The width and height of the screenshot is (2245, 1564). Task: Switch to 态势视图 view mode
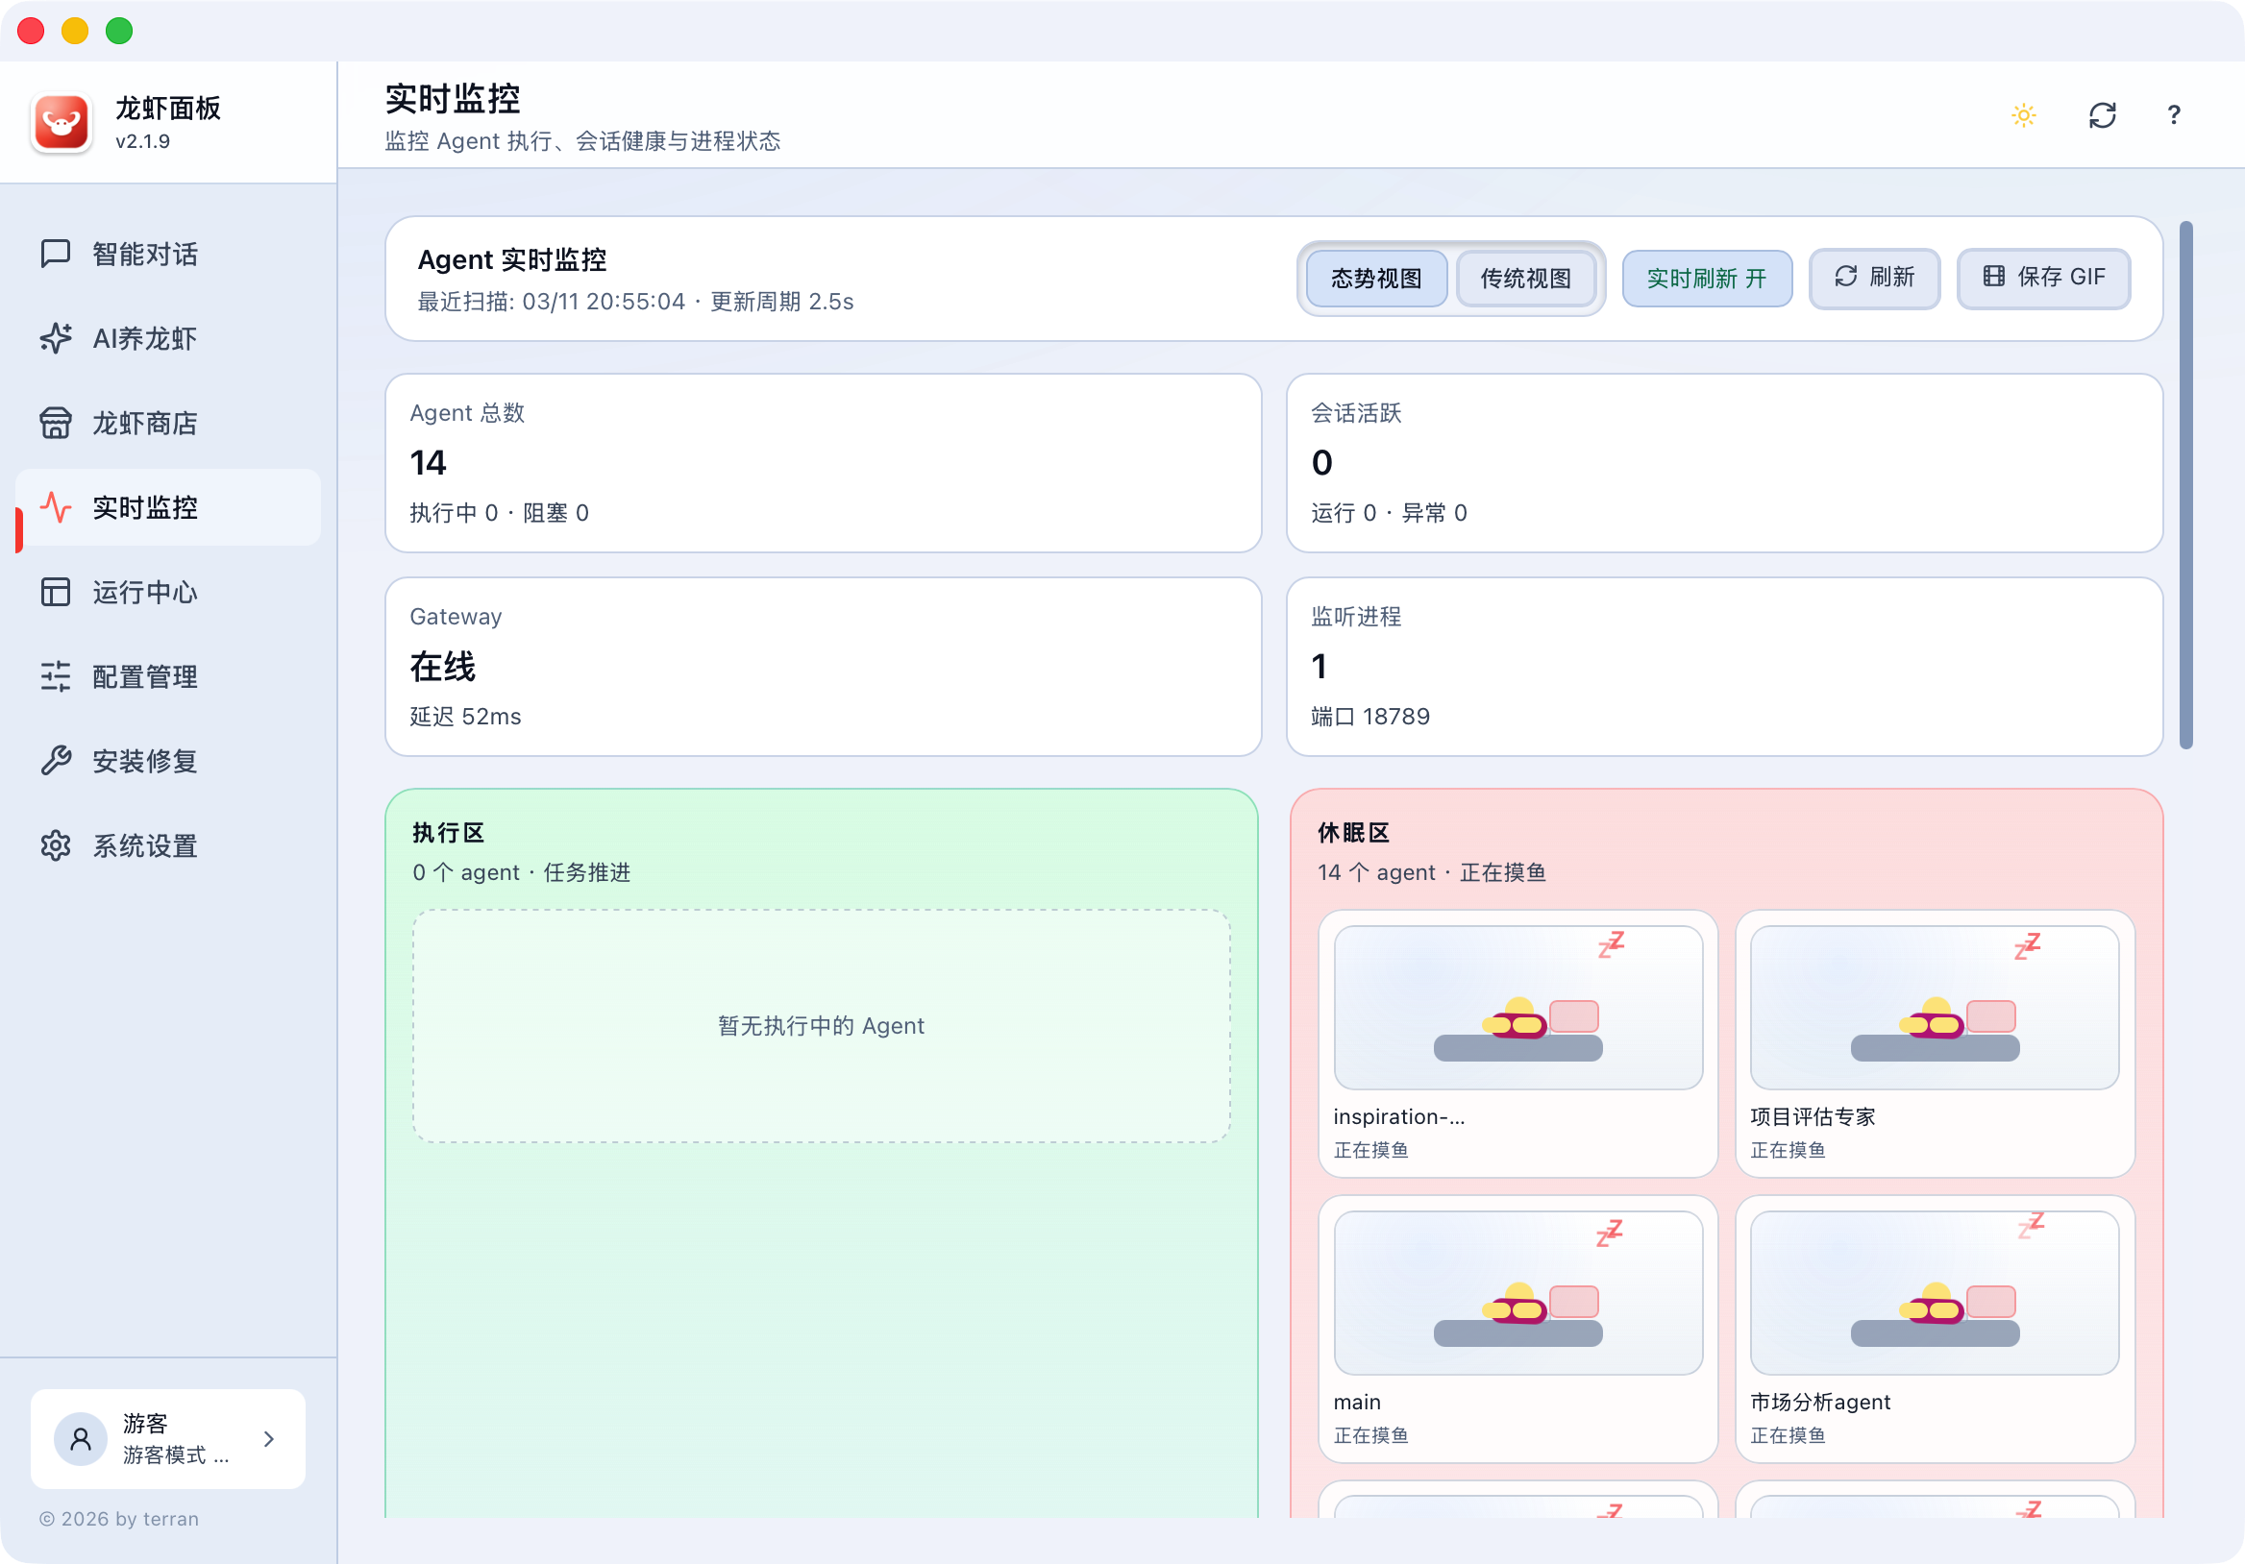click(x=1376, y=279)
